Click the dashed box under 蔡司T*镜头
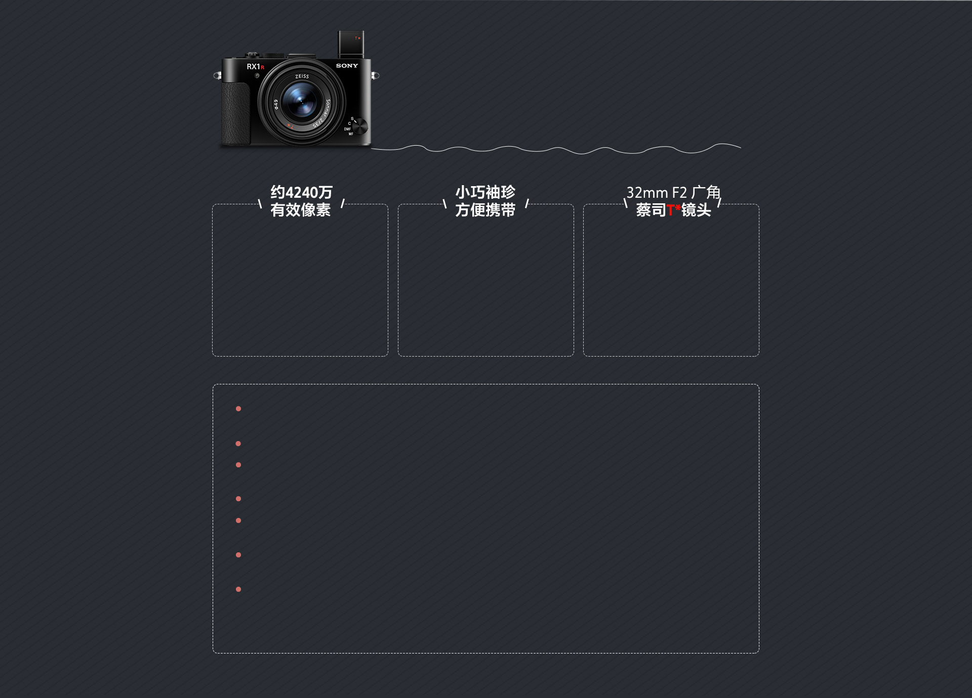972x698 pixels. click(x=671, y=280)
